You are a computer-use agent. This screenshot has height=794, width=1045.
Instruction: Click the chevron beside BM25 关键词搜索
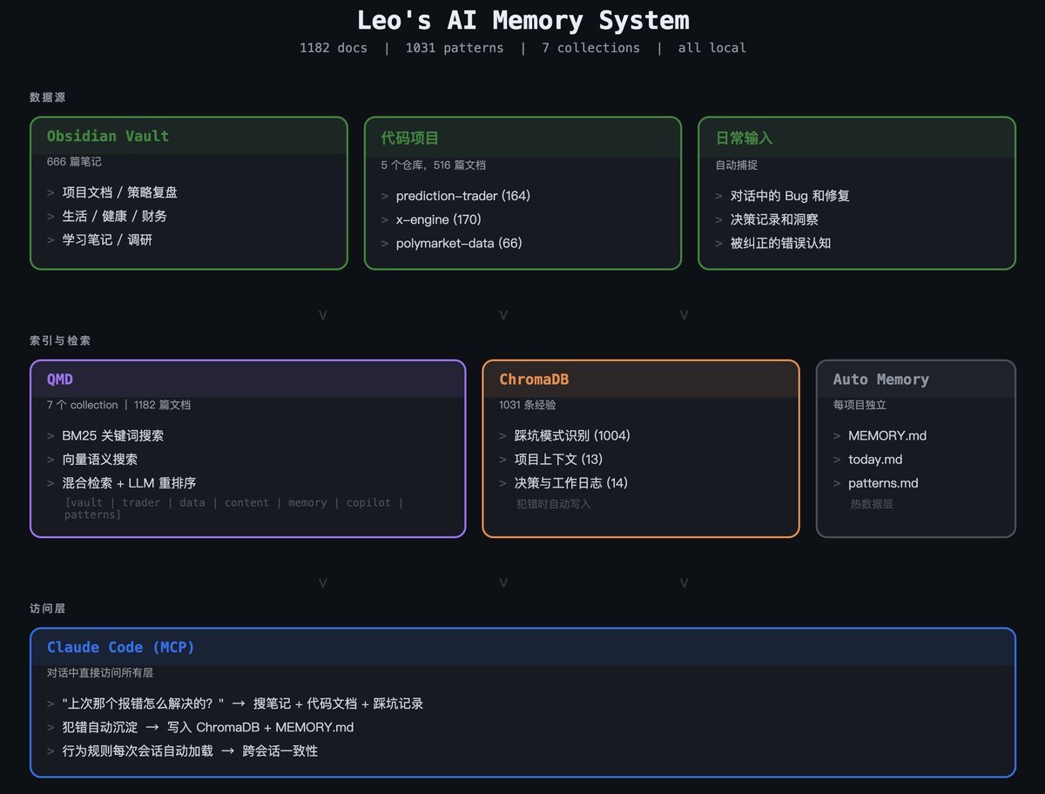51,436
